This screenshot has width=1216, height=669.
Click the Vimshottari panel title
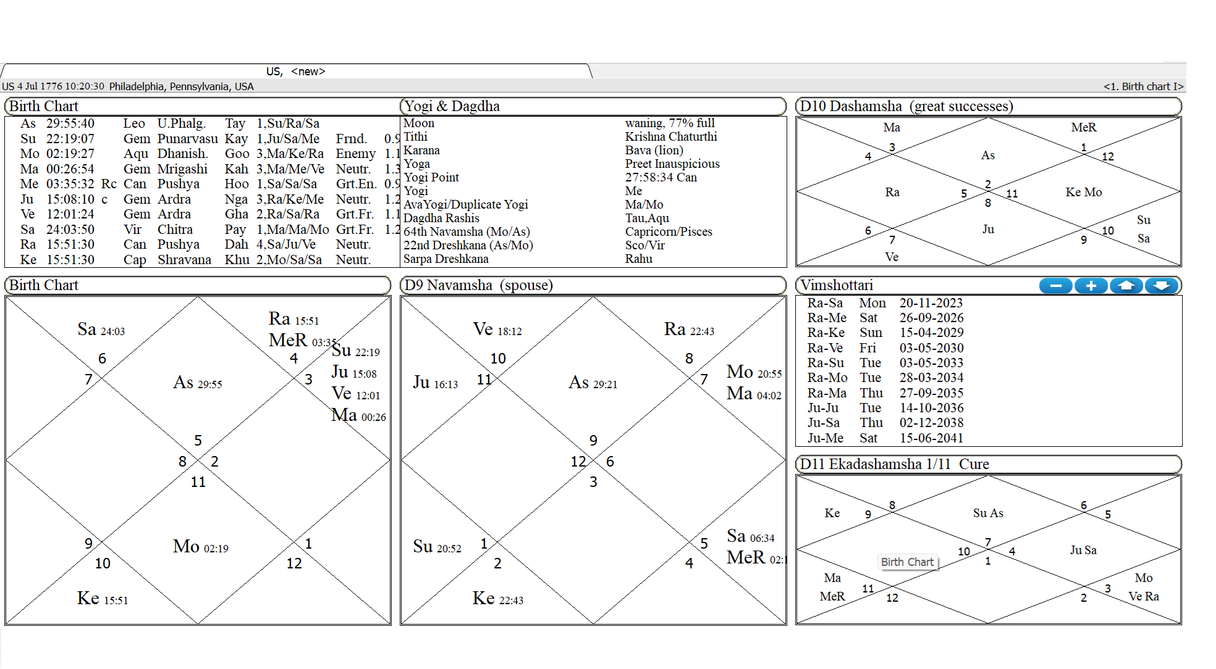coord(837,285)
